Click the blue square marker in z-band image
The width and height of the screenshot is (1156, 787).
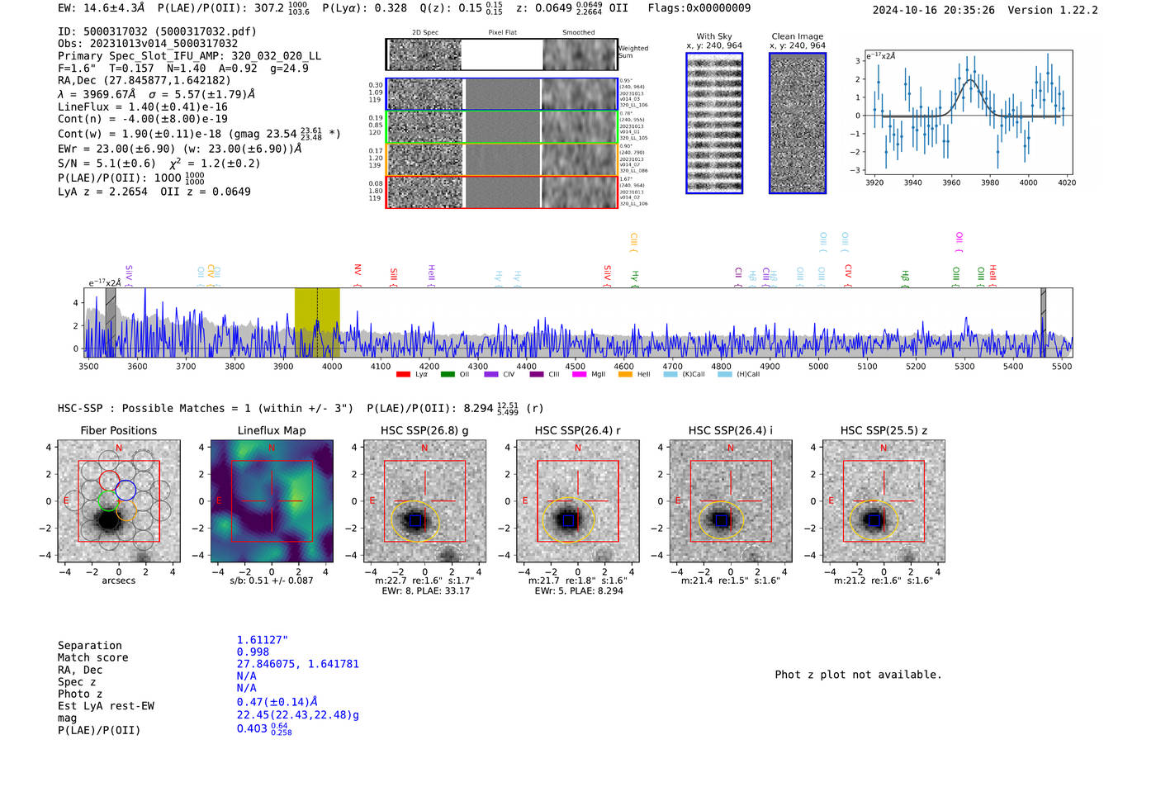[x=874, y=520]
